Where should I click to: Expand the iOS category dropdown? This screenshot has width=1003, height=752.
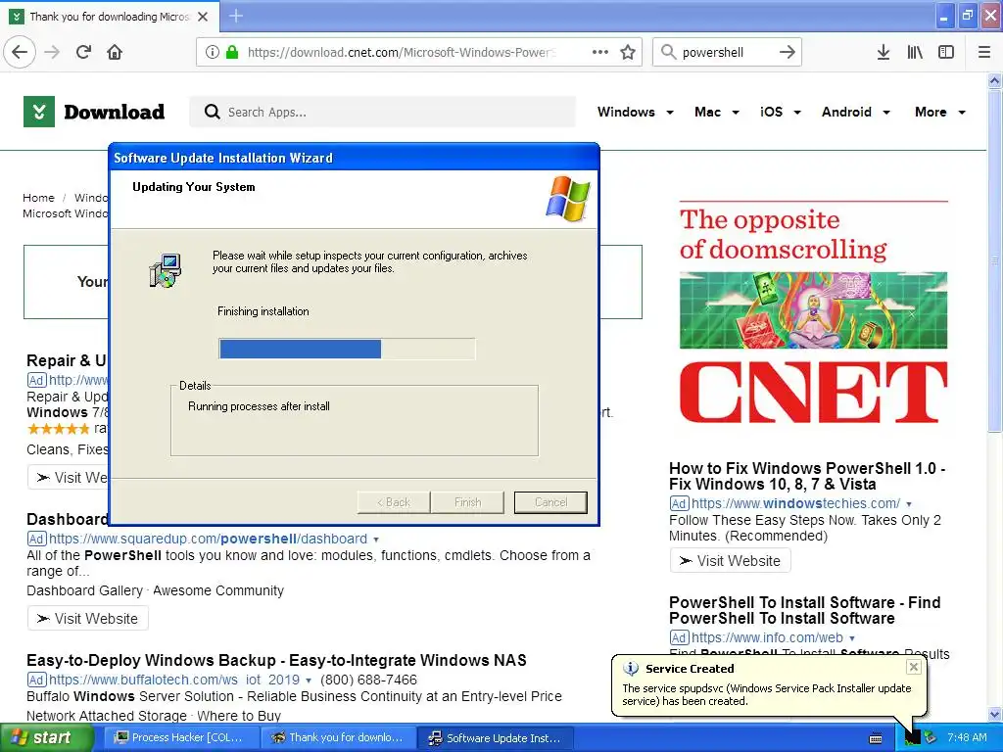click(797, 113)
